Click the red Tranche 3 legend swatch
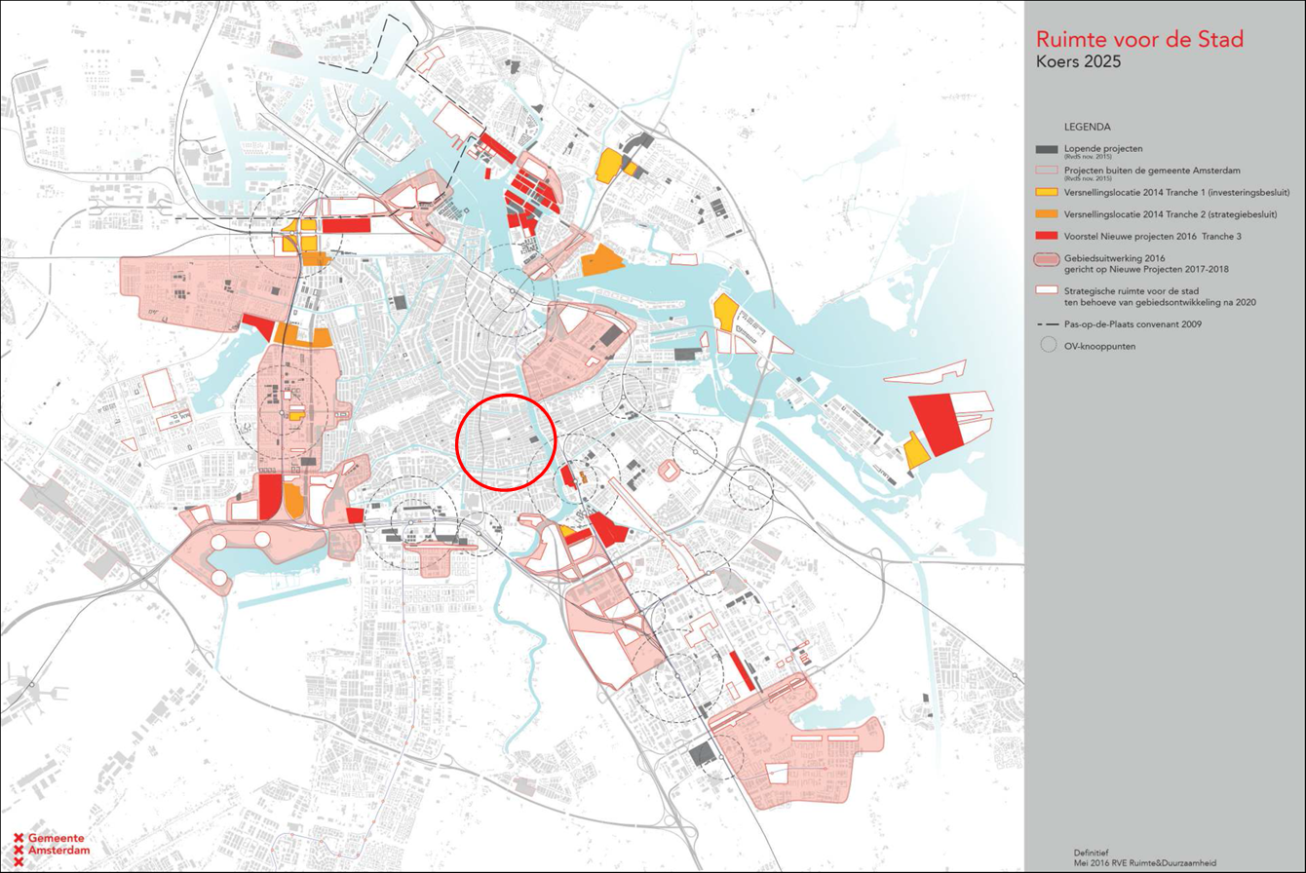The image size is (1306, 873). [1049, 237]
